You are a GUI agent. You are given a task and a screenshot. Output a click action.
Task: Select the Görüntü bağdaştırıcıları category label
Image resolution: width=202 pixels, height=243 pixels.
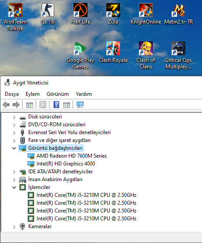(x=55, y=148)
